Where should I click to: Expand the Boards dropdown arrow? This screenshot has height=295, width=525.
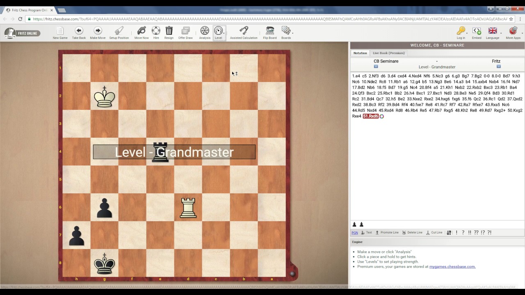click(x=292, y=33)
